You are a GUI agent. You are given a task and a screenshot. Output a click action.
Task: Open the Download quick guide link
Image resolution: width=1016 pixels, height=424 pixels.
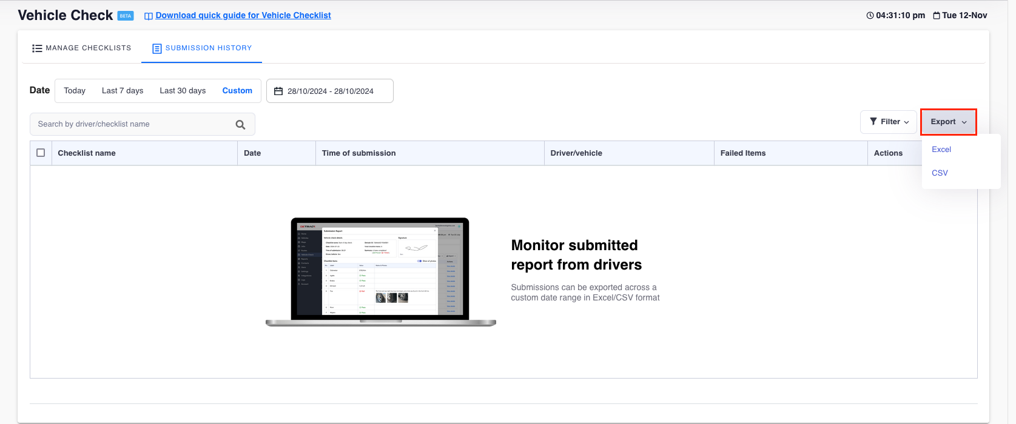tap(243, 15)
